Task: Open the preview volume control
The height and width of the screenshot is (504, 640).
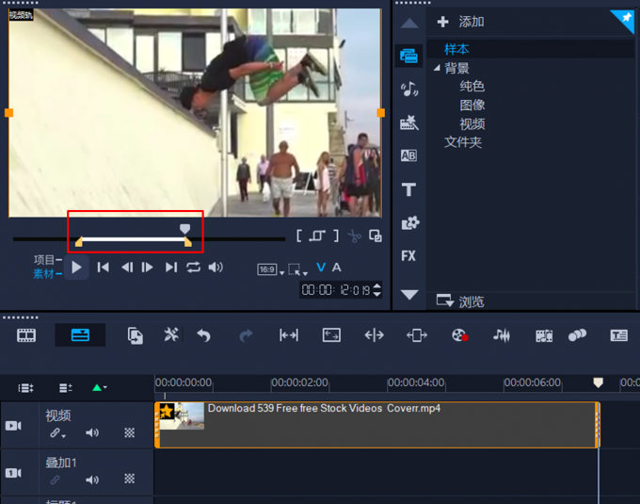Action: (x=216, y=268)
